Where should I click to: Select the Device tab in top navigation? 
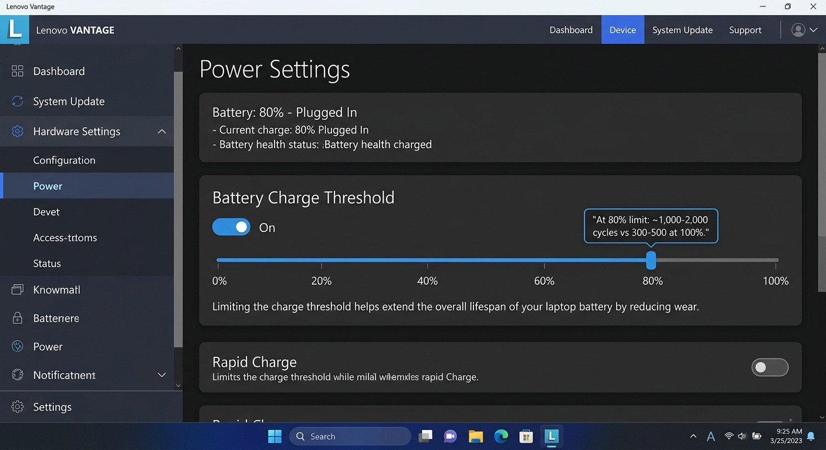tap(622, 30)
